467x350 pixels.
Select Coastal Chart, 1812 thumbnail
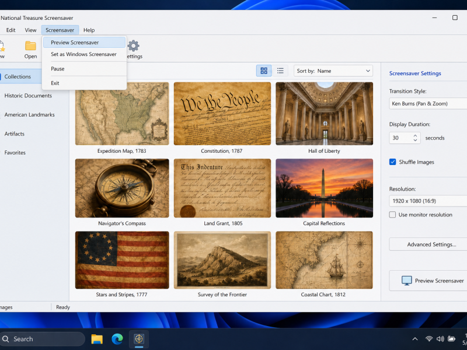(325, 260)
